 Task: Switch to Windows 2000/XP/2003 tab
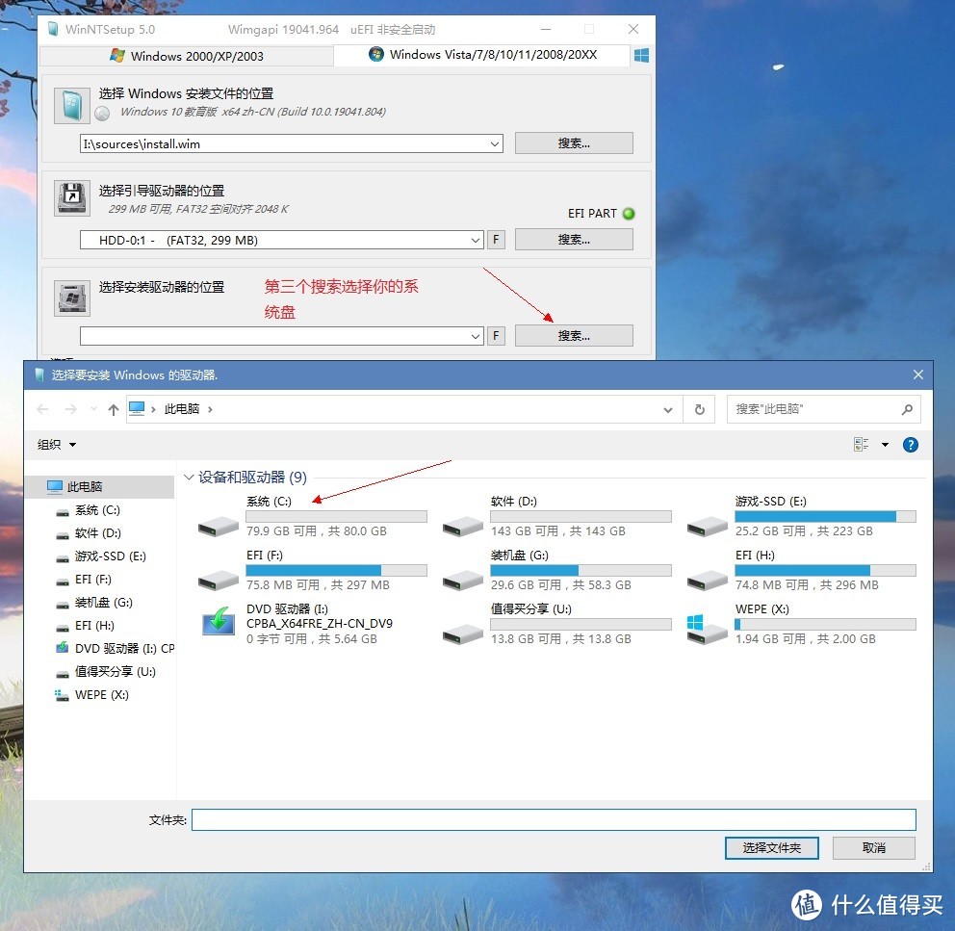pos(187,56)
